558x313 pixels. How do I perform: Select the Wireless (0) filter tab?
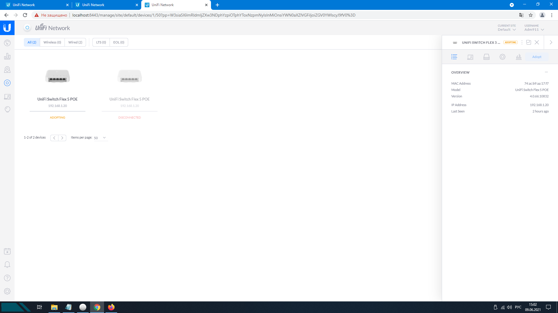coord(52,42)
